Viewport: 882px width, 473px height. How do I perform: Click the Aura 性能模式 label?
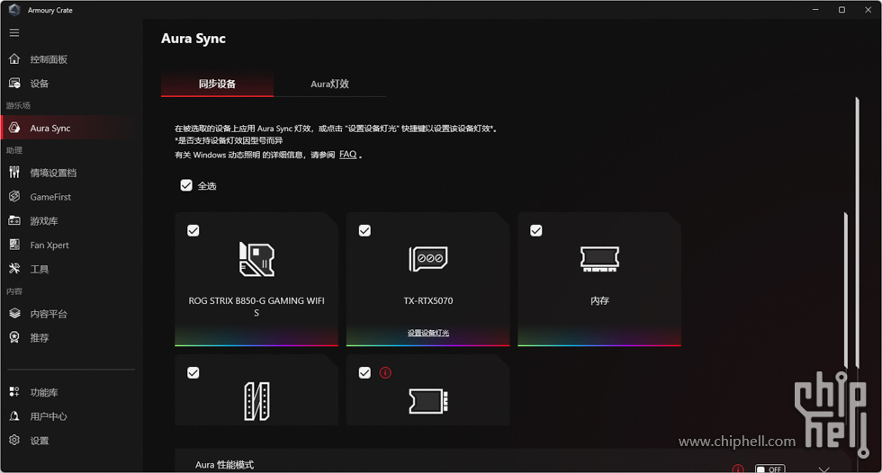[x=224, y=465]
